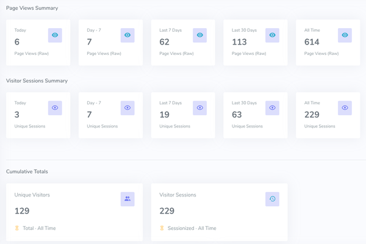Click Last 7 Days label in Visitor Sessions row
Image resolution: width=366 pixels, height=244 pixels.
(x=170, y=103)
